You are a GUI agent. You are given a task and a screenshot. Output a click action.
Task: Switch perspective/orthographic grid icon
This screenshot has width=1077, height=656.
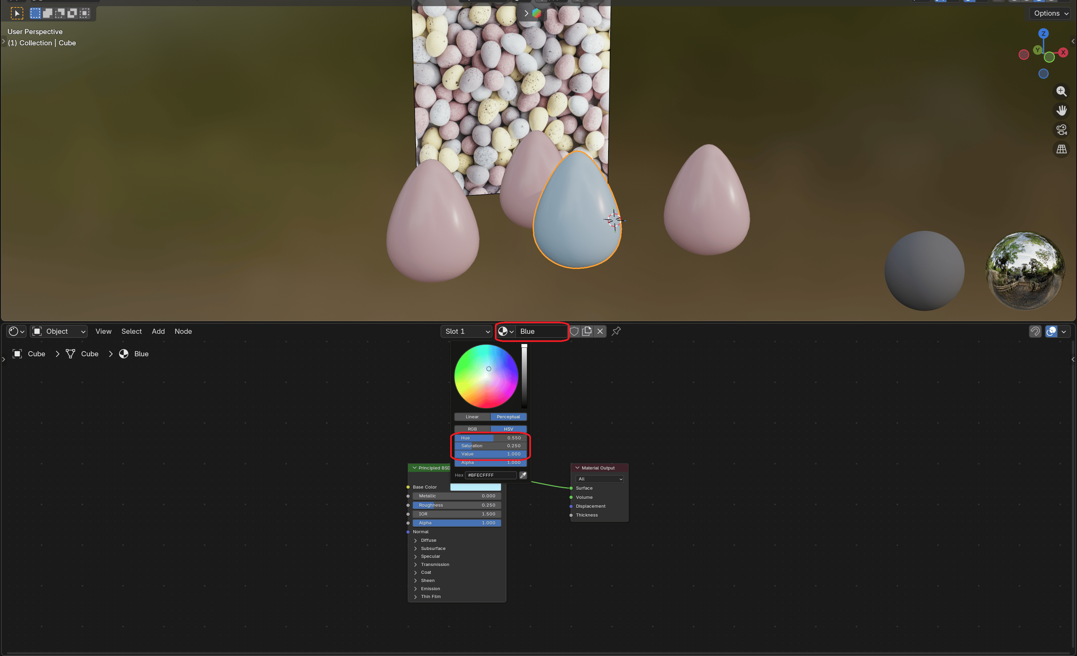1061,149
